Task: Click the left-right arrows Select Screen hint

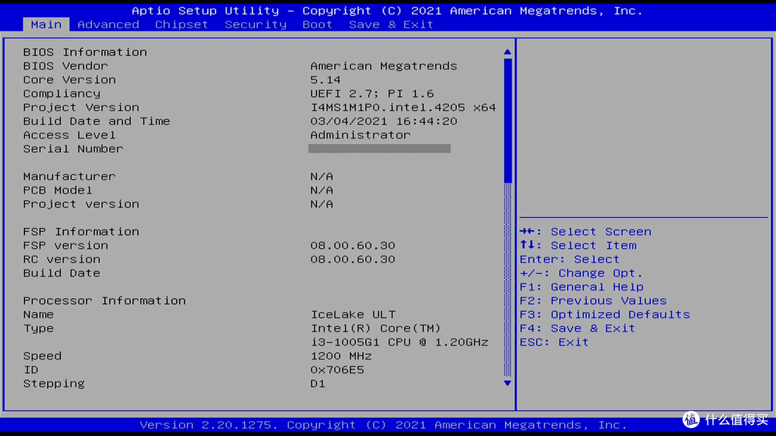Action: tap(586, 232)
